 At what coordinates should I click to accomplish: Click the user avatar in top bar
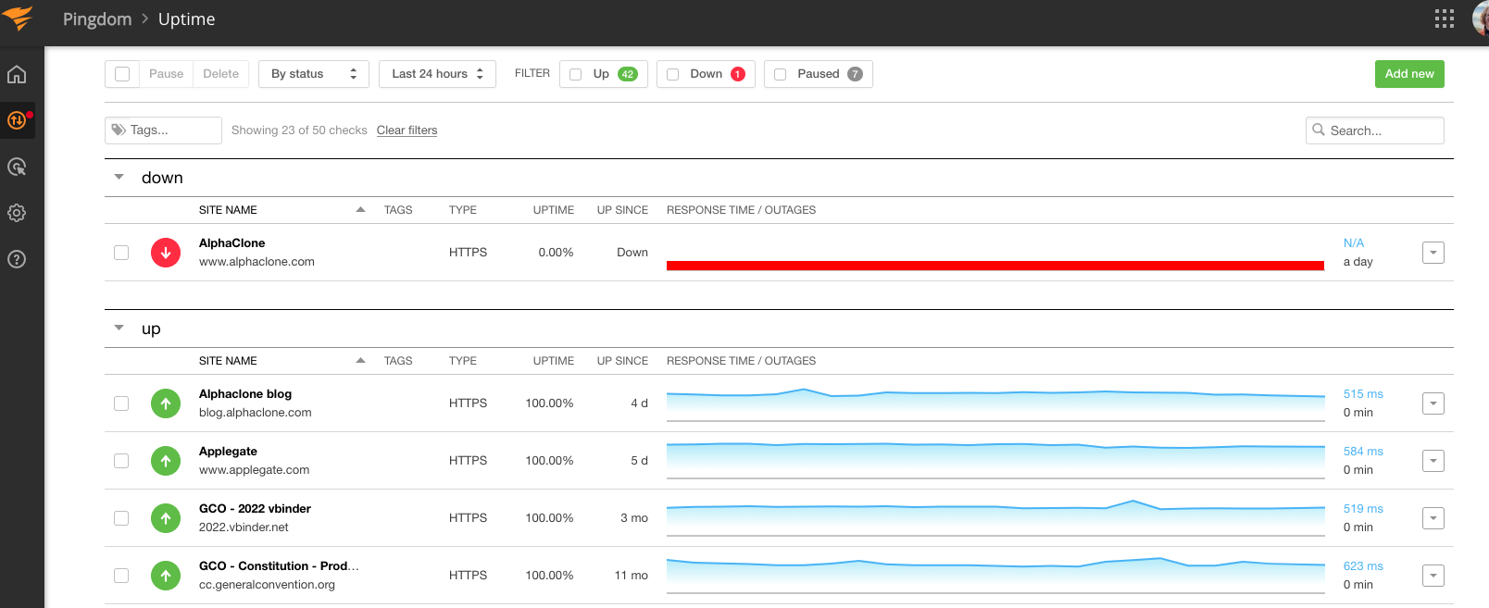(1481, 19)
